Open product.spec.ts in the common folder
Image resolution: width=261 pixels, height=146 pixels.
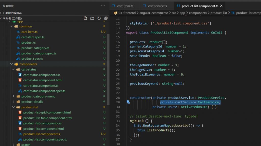point(32,59)
